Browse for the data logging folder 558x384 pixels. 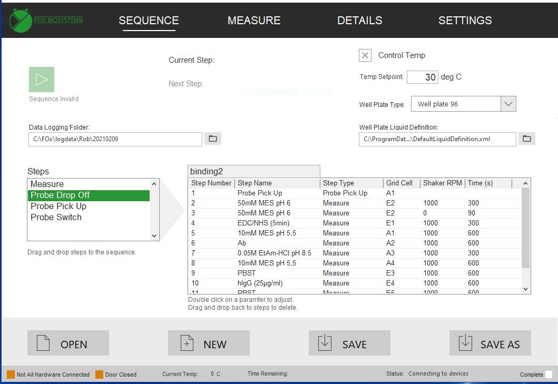213,139
